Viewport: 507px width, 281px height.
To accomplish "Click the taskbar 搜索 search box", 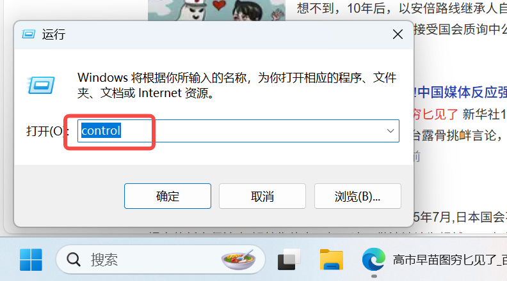I will (161, 259).
